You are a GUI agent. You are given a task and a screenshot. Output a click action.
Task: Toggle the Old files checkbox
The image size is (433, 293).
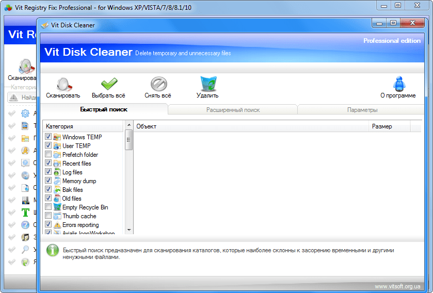pos(49,198)
